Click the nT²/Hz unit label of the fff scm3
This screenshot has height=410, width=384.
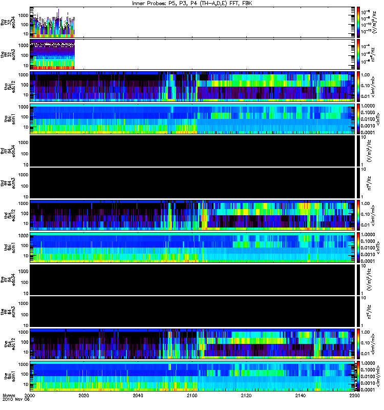[x=369, y=312]
